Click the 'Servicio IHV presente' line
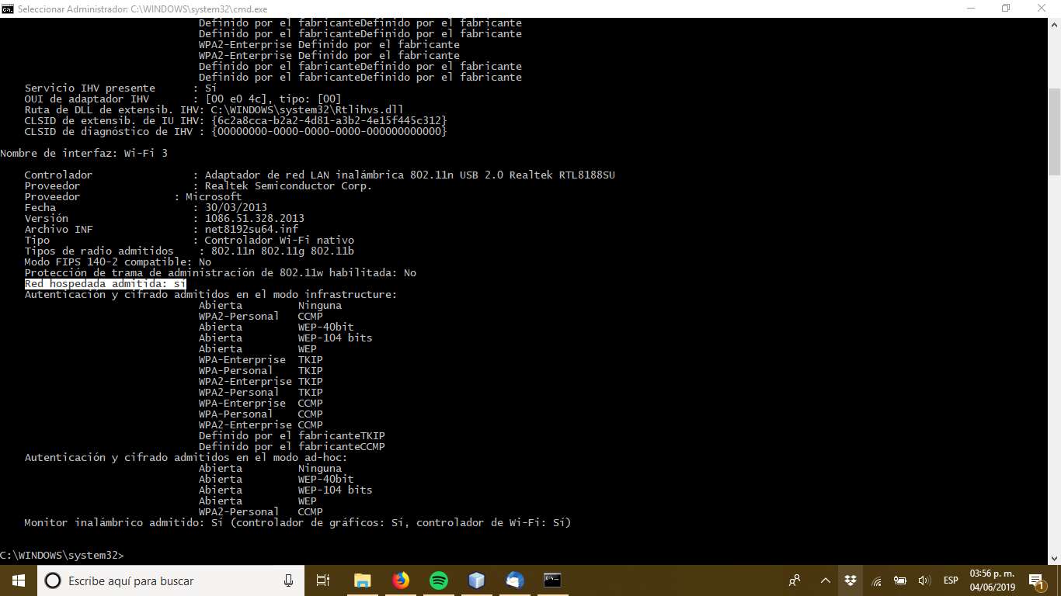The width and height of the screenshot is (1061, 596). click(121, 88)
